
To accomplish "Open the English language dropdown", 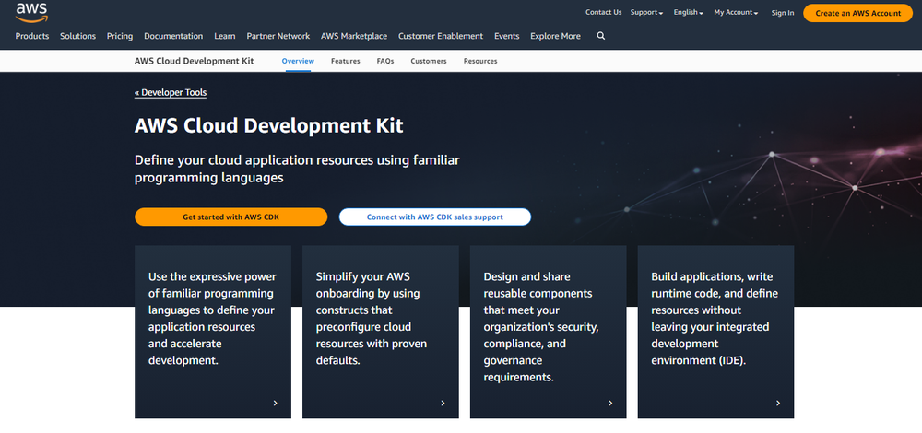I will pos(689,12).
